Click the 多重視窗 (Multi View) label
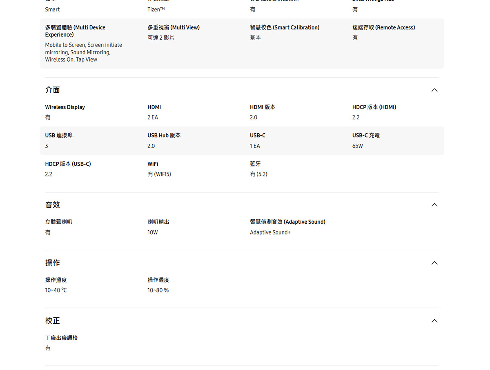 pos(174,27)
